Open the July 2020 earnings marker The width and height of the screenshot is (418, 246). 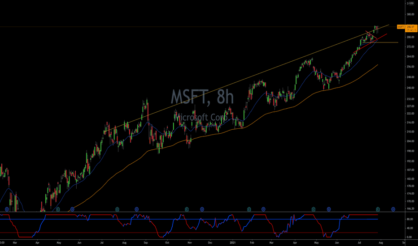(117, 209)
